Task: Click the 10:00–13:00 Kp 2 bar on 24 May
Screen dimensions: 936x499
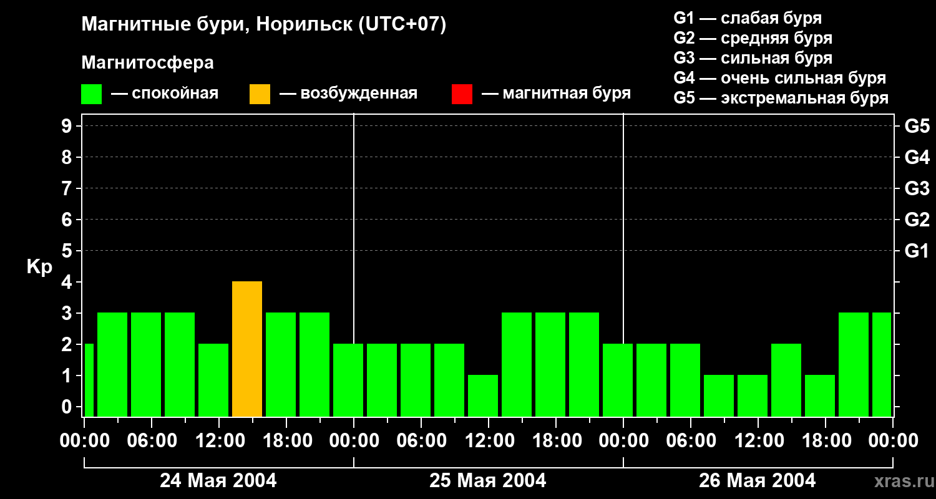Action: click(x=213, y=380)
